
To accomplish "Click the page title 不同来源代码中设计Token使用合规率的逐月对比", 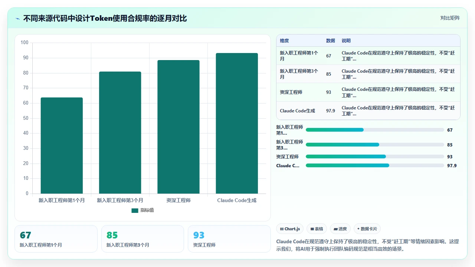I will click(x=105, y=18).
